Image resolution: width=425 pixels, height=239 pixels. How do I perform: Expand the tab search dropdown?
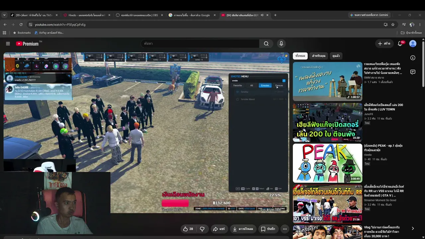[4, 15]
